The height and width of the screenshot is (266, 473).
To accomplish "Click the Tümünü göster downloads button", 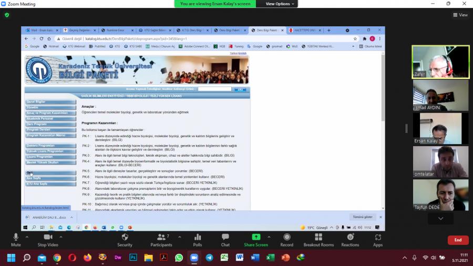I will (363, 217).
